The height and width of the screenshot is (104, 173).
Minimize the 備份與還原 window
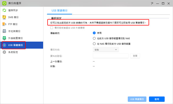(157, 4)
